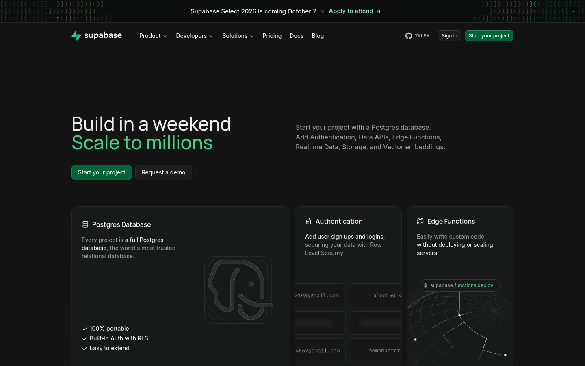Follow the Apply to attend link
Image resolution: width=585 pixels, height=366 pixels.
[351, 11]
